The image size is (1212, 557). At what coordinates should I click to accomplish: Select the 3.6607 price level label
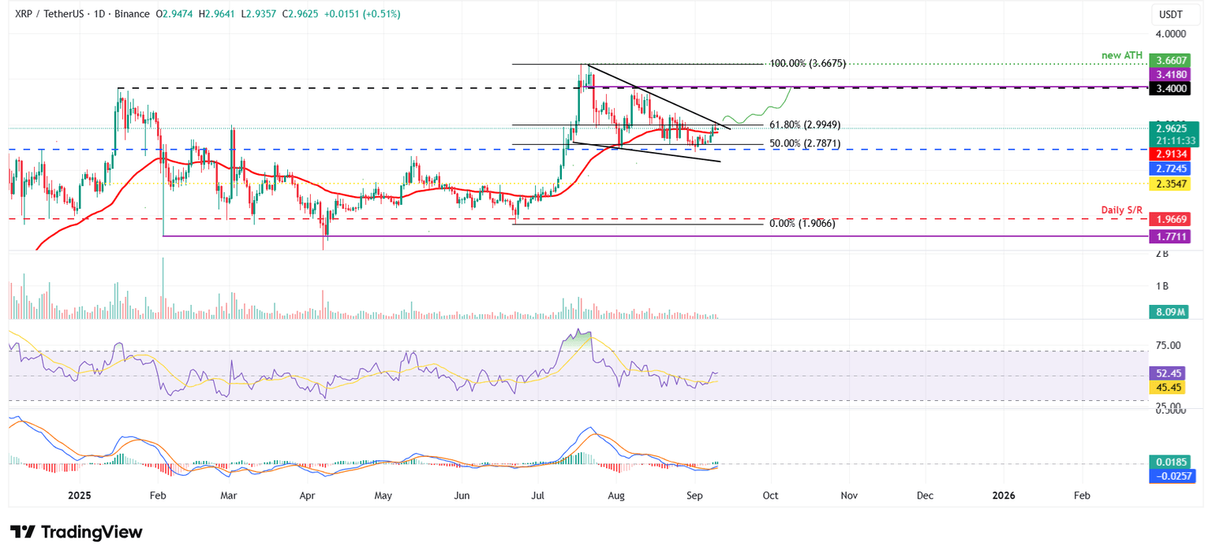pos(1169,60)
